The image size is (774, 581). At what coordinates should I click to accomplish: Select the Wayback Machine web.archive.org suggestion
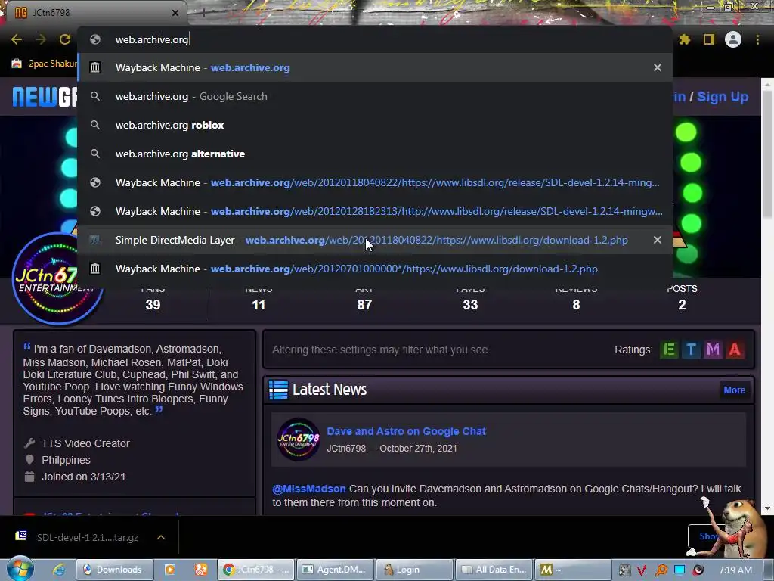375,67
